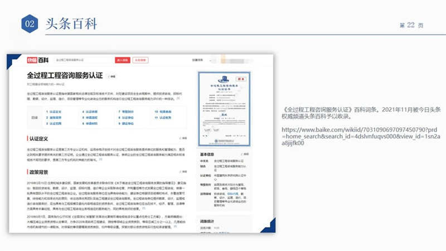
Task: Click the edit link beside the 全过程工程咨询服务认证 title
Action: click(112, 76)
